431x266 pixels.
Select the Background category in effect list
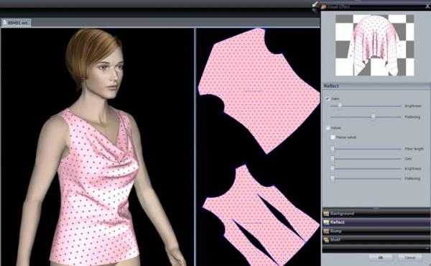coord(376,214)
